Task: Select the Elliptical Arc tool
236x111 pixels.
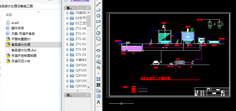Action: click(98, 56)
